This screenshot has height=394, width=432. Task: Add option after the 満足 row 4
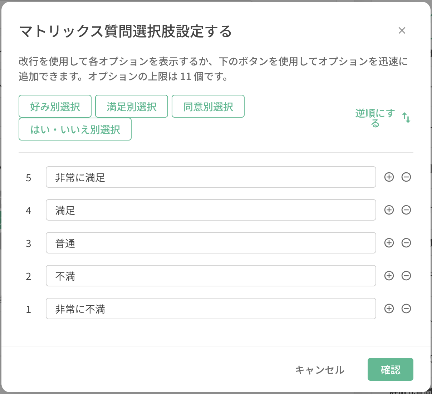tap(389, 210)
